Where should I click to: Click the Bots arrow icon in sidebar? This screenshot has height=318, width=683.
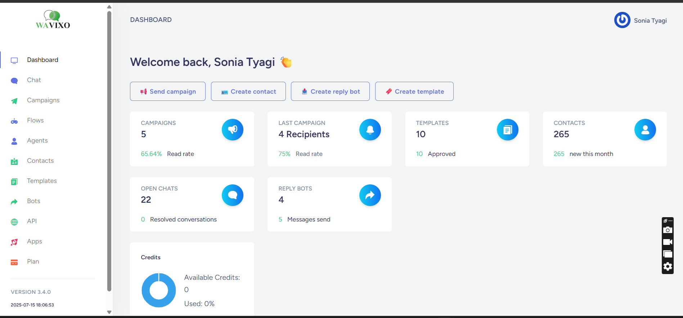pyautogui.click(x=14, y=202)
